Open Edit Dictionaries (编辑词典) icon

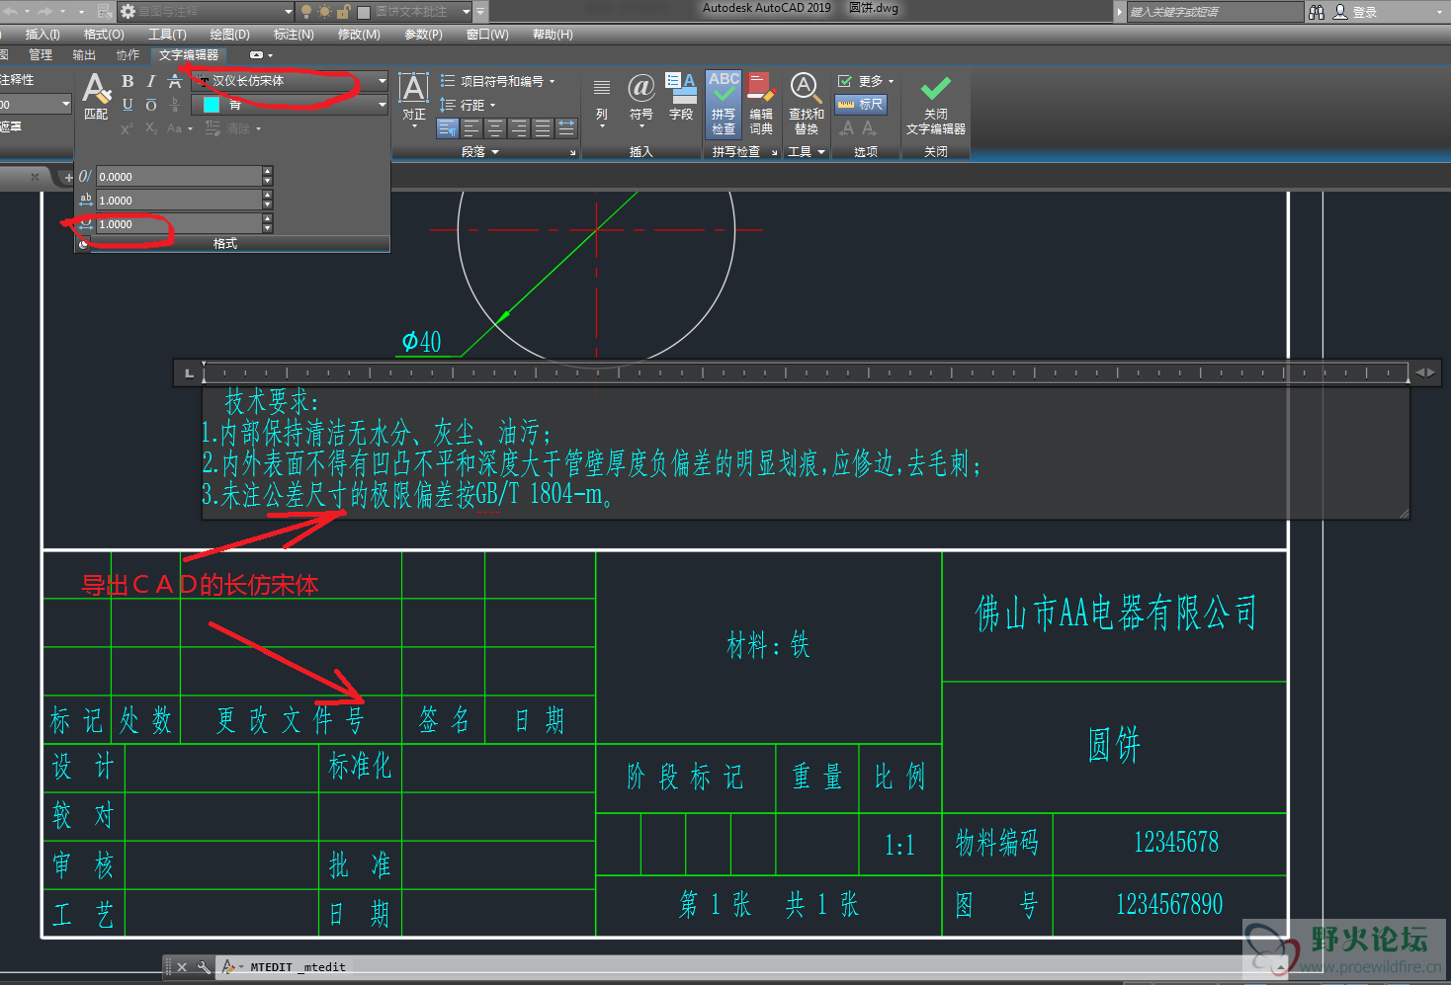pos(761,103)
